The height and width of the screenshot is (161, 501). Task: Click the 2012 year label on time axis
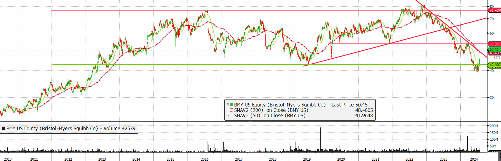pos(68,159)
